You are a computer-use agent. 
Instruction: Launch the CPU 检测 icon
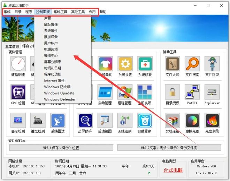pyautogui.click(x=18, y=92)
